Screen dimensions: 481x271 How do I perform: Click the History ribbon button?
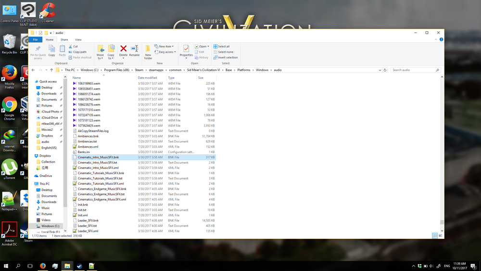[x=202, y=57]
